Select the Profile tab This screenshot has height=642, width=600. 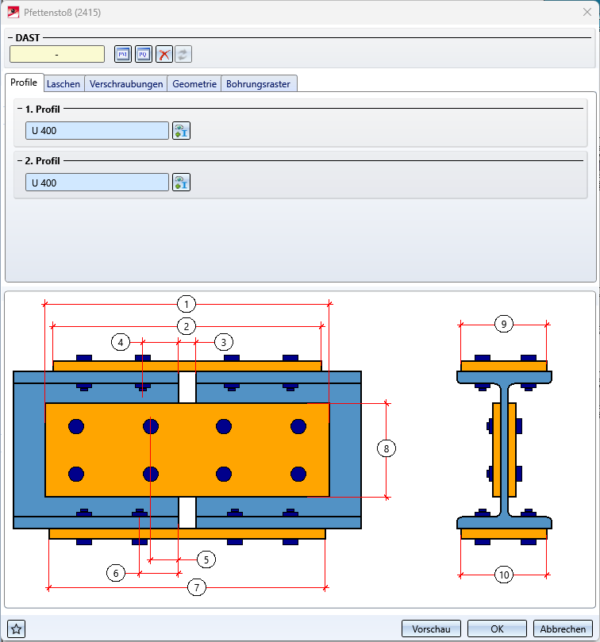pos(24,83)
